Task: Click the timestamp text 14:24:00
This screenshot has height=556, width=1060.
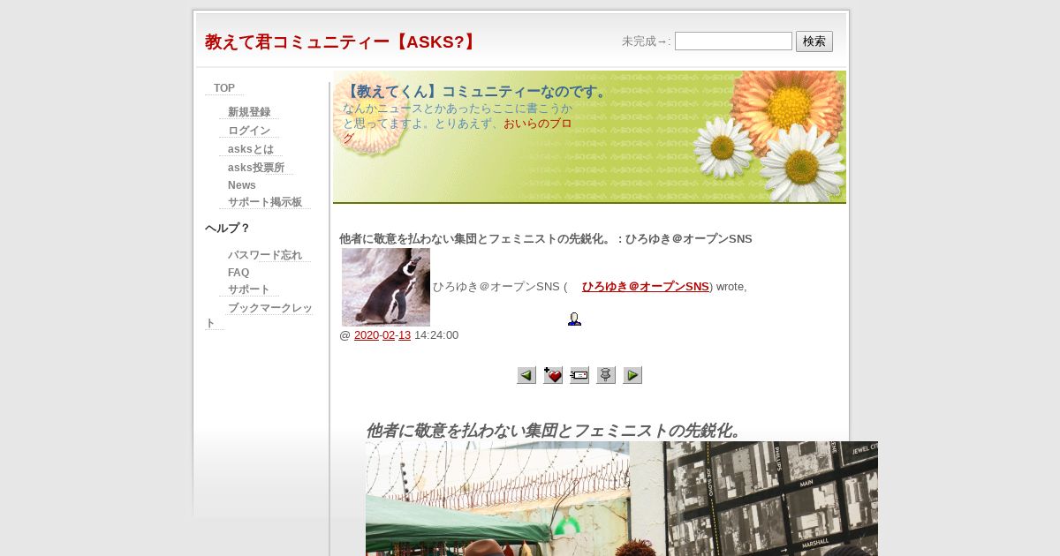Action: click(436, 335)
